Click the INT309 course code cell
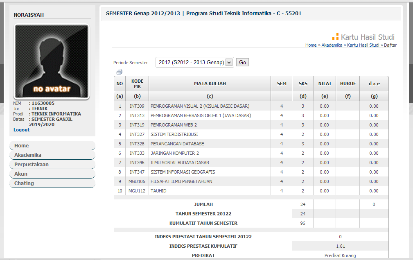This screenshot has width=413, height=260. 137,106
